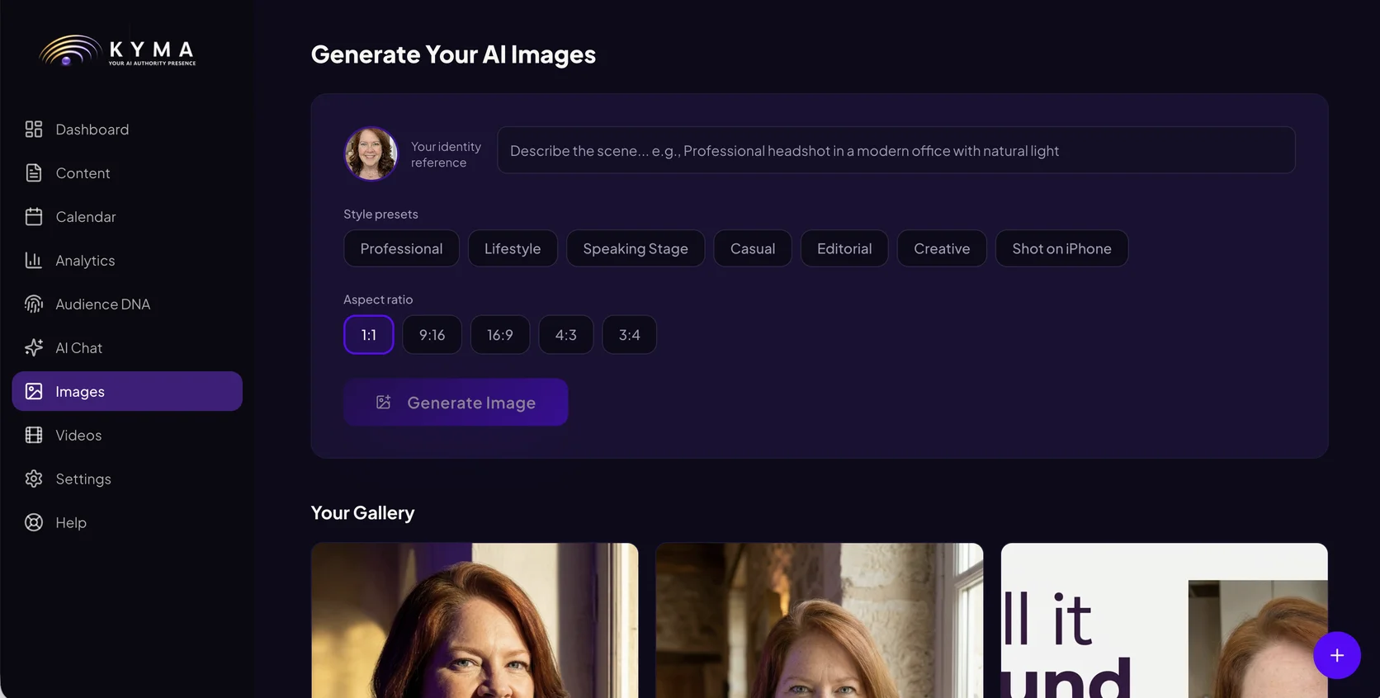1380x698 pixels.
Task: Click the KYMA logo
Action: coord(117,51)
